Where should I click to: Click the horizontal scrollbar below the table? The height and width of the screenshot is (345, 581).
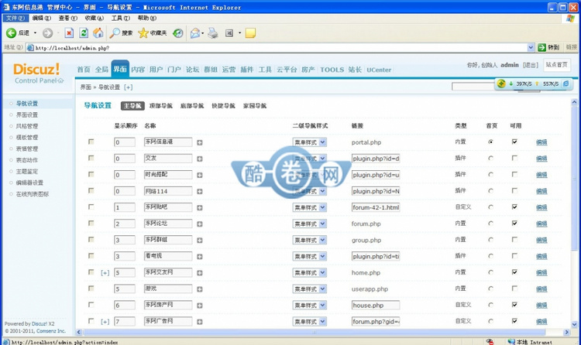coord(315,332)
